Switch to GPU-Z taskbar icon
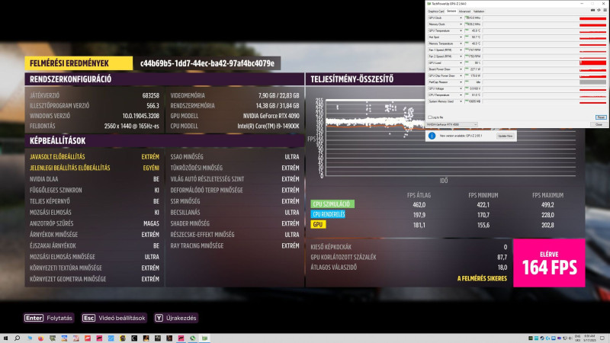610x343 pixels. coord(204,338)
